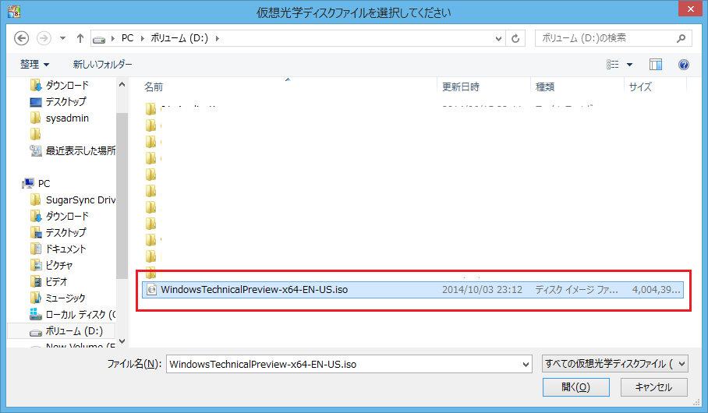
Task: Open the すべての仮想光学ディスクファイル filter dropdown
Action: [x=615, y=363]
